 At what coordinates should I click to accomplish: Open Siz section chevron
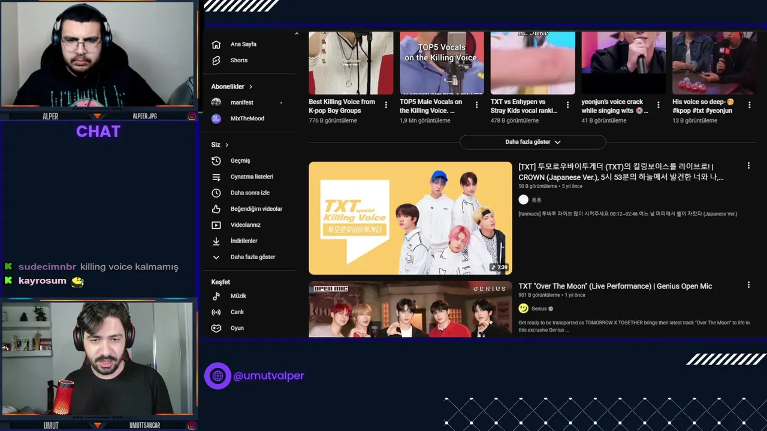(227, 145)
